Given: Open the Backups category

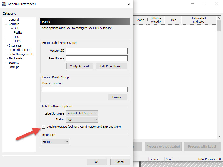Looking at the screenshot, I should pyautogui.click(x=14, y=67).
